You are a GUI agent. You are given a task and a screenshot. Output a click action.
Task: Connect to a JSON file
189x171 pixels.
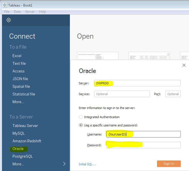click(x=20, y=79)
